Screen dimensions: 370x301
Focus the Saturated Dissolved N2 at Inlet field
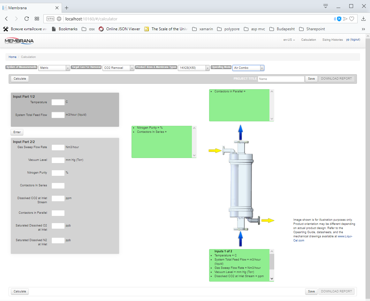coord(58,240)
